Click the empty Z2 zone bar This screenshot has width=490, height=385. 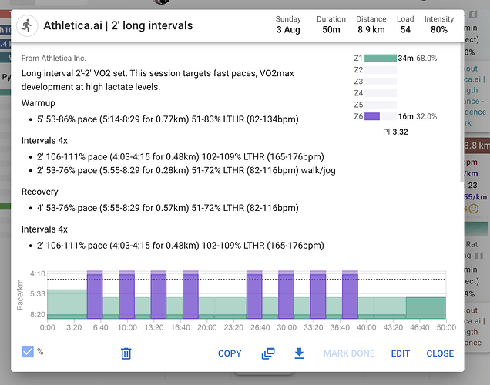(381, 69)
